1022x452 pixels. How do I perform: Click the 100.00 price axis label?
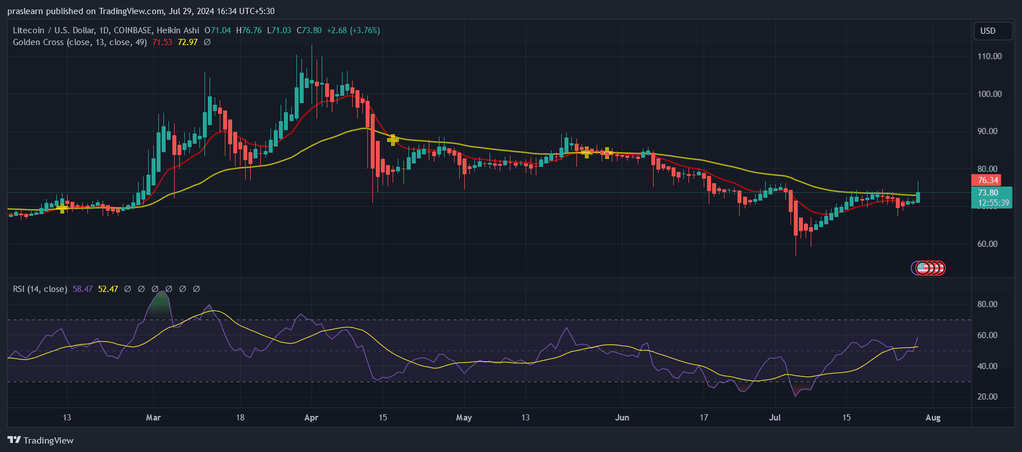coord(989,94)
